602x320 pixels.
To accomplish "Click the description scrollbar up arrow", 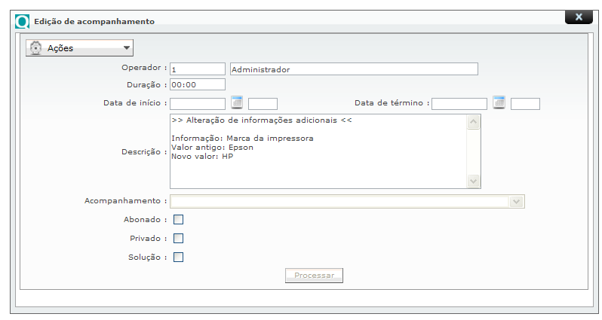I will [x=474, y=122].
